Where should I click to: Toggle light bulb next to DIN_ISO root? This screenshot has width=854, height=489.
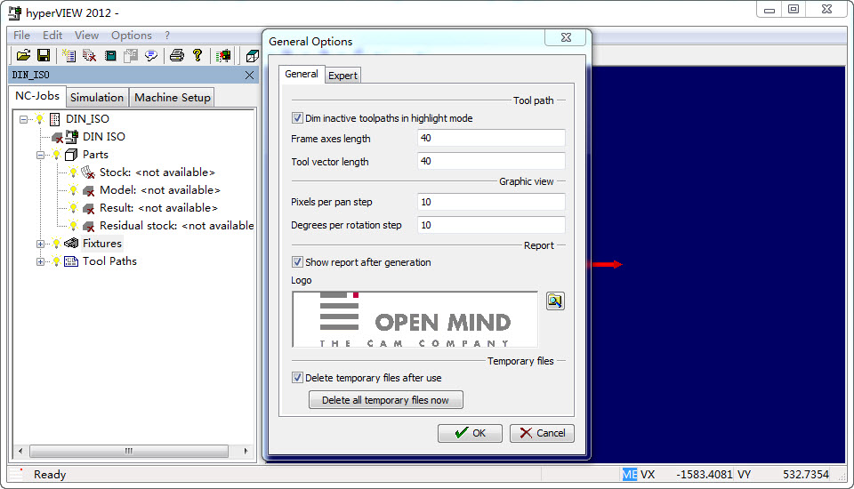point(39,119)
